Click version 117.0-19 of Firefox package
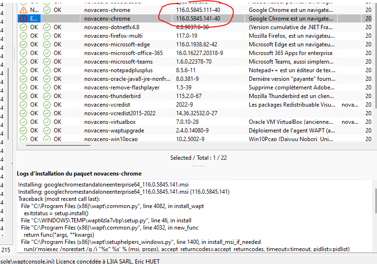This screenshot has height=264, width=377. (187, 36)
